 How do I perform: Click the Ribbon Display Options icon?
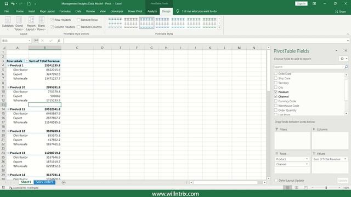314,4
